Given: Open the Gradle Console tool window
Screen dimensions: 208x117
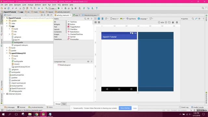Looking at the screenshot, I should pos(197,107).
